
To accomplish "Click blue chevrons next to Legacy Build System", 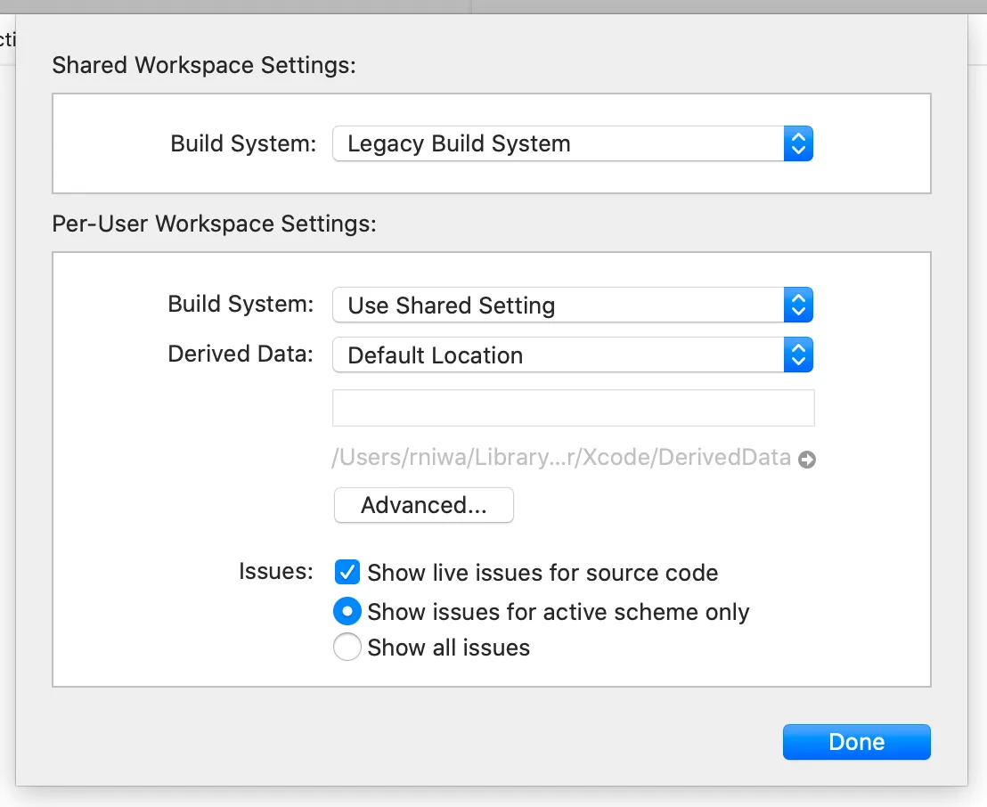I will pyautogui.click(x=798, y=143).
